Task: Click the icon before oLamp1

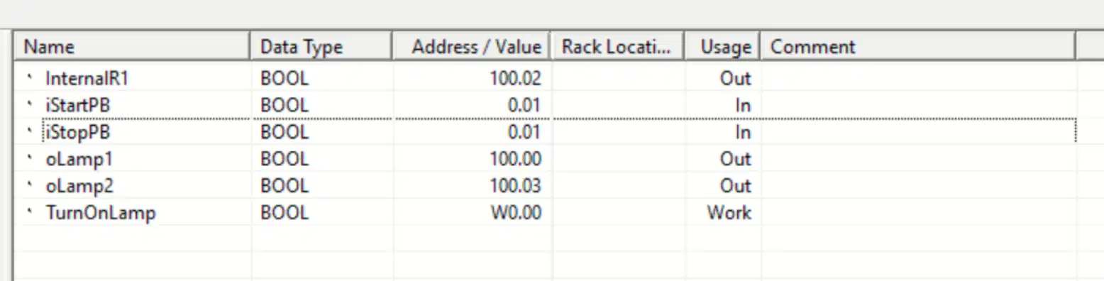Action: coord(31,158)
